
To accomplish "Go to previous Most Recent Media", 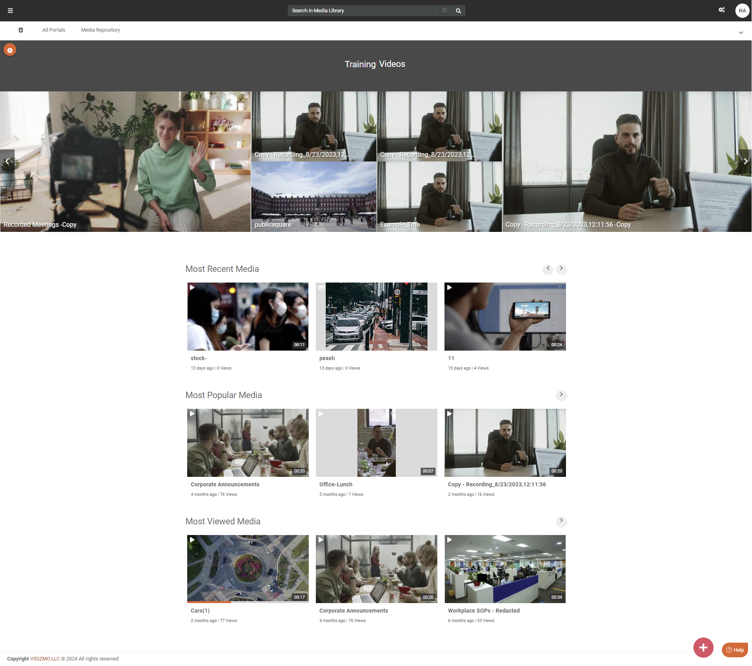I will pos(548,269).
